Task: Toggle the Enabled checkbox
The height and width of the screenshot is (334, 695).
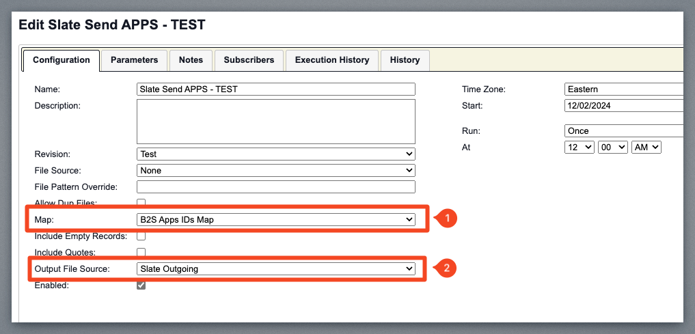Action: pos(141,286)
